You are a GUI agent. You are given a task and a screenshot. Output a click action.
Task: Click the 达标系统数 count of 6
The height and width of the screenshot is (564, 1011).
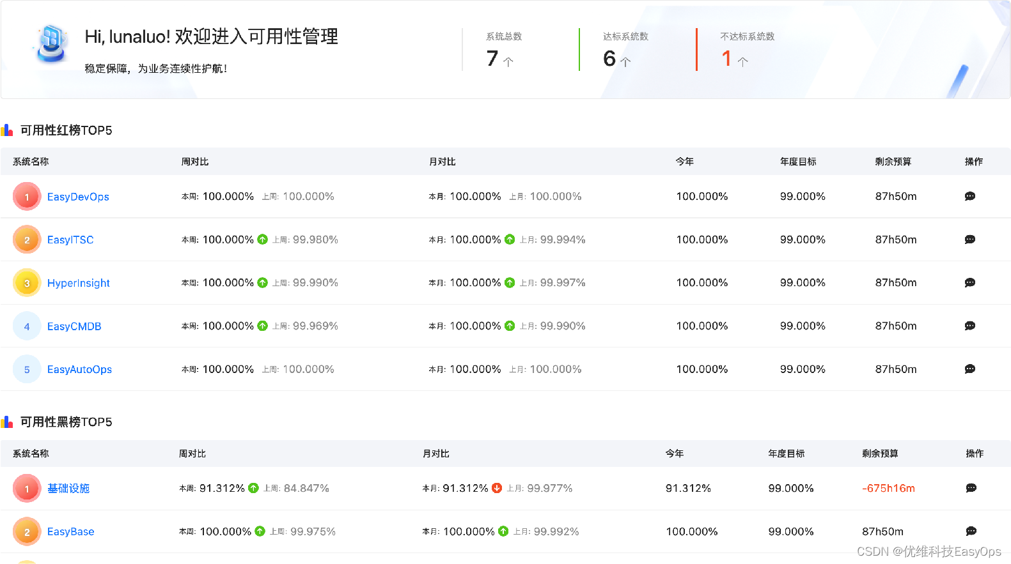tap(609, 59)
